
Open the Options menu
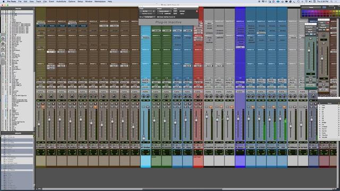(x=72, y=1)
